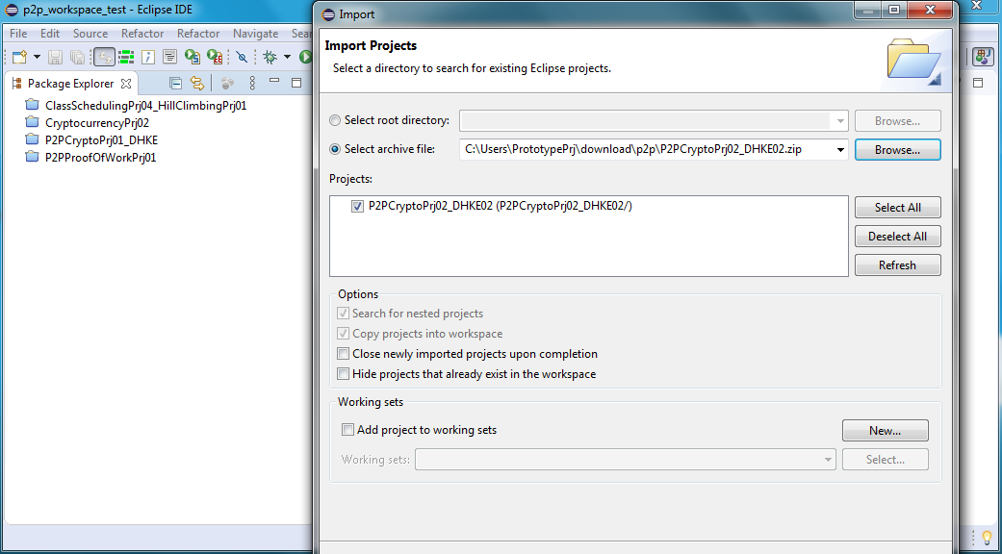1002x554 pixels.
Task: Open the Source menu
Action: pyautogui.click(x=90, y=34)
